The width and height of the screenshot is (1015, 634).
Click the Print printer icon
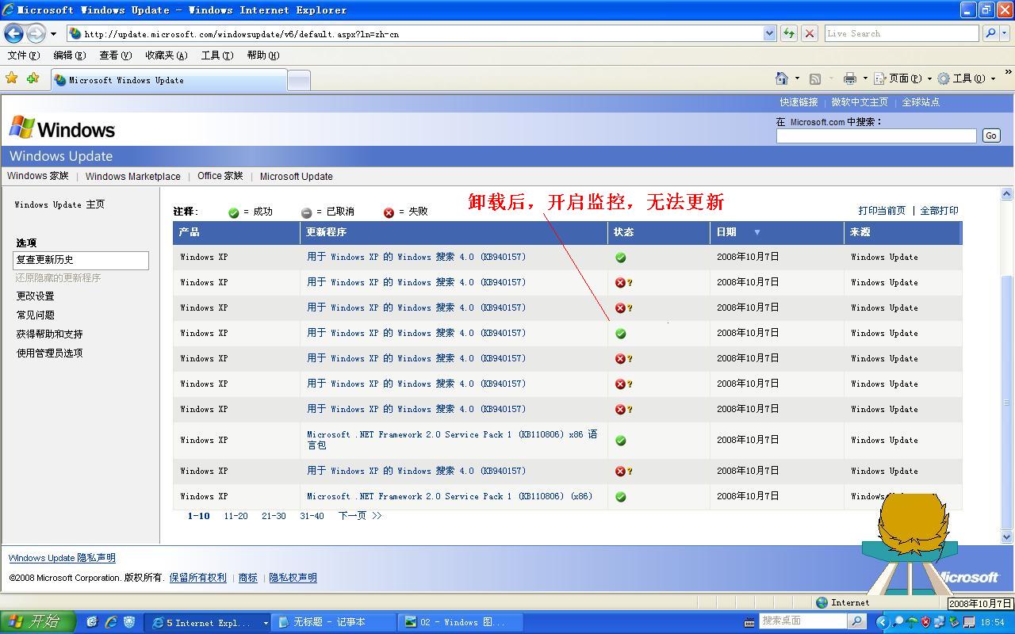[x=850, y=78]
